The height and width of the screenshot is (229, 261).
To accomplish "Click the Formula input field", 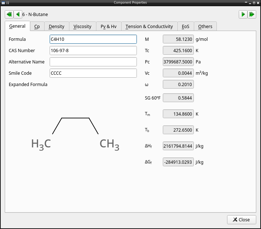I will point(93,39).
